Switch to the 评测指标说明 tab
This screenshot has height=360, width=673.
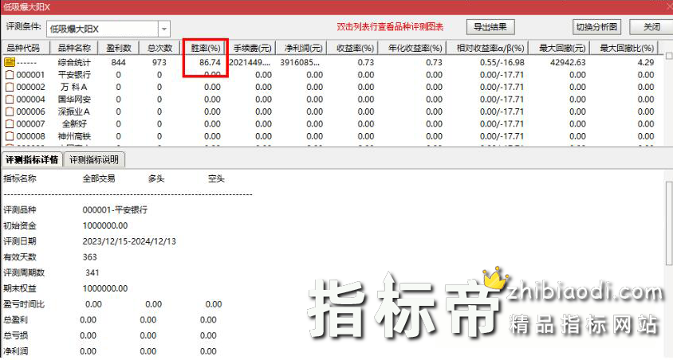[94, 159]
